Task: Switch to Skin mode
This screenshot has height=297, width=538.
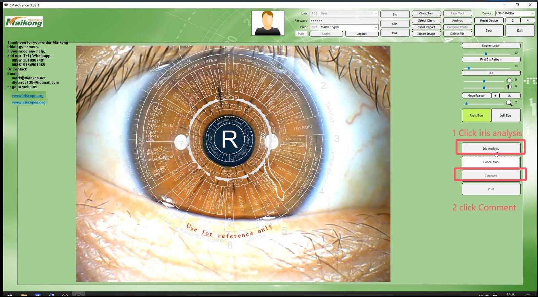Action: (395, 24)
